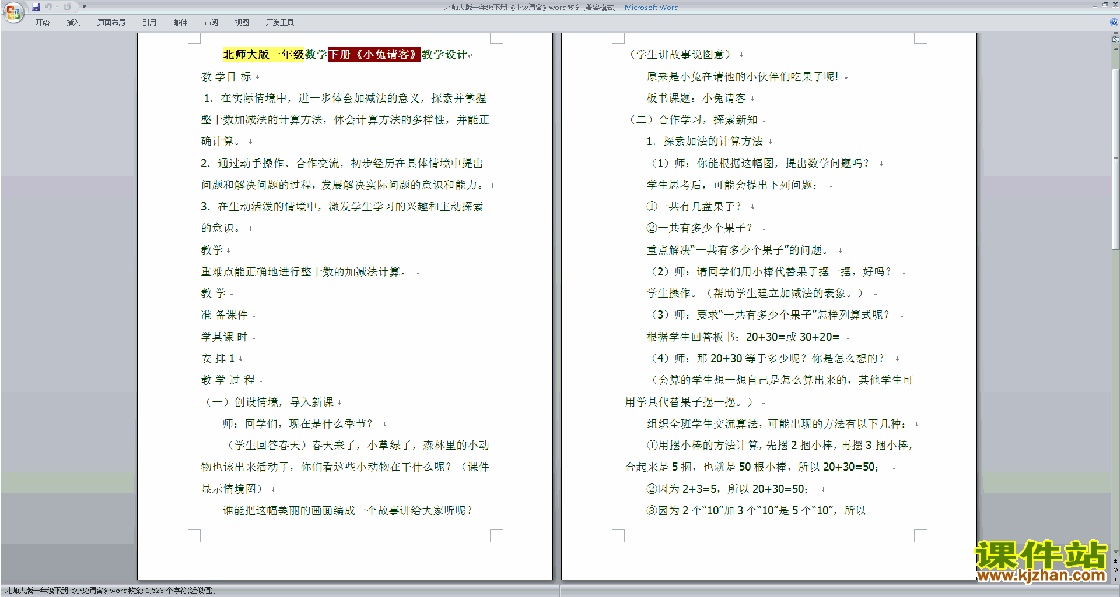The height and width of the screenshot is (597, 1120).
Task: Click the Select Browse Object round button
Action: [1115, 570]
